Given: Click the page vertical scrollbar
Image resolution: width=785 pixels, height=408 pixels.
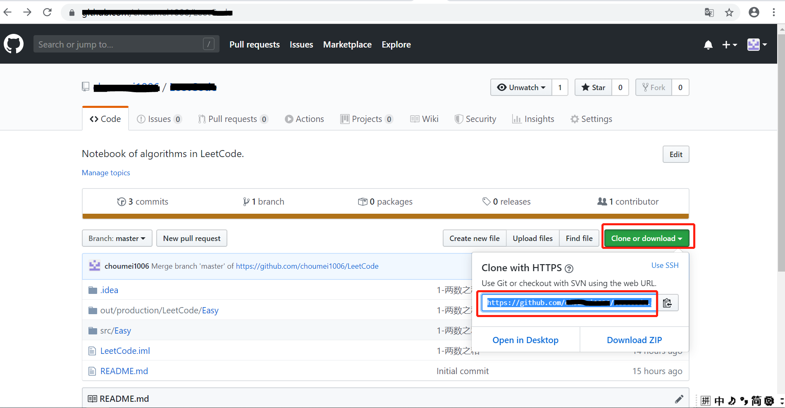Looking at the screenshot, I should pos(781,153).
